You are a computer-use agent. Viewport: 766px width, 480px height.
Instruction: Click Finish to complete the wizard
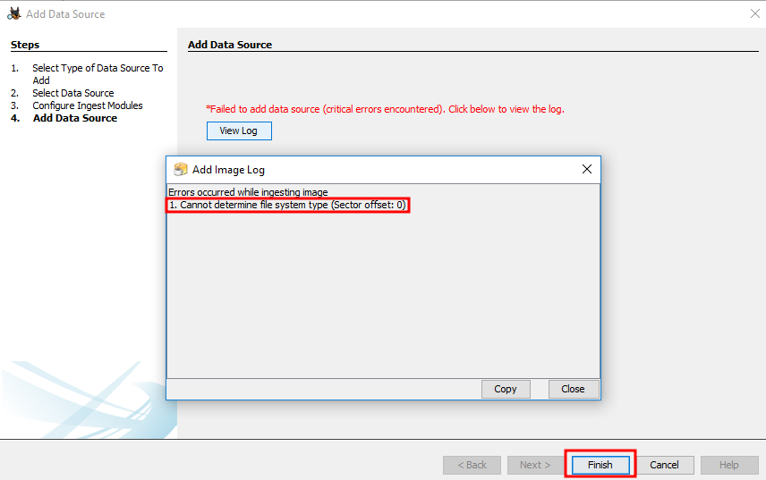(x=600, y=465)
